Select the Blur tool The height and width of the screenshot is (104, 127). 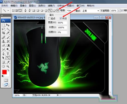coord(4,49)
